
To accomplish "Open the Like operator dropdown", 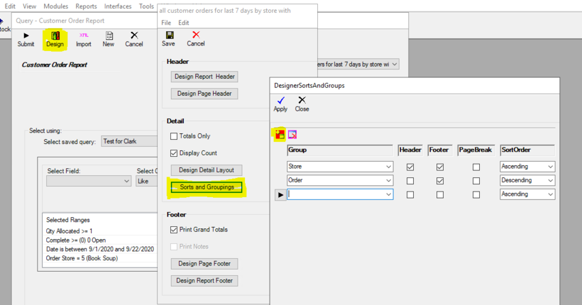I will point(146,181).
